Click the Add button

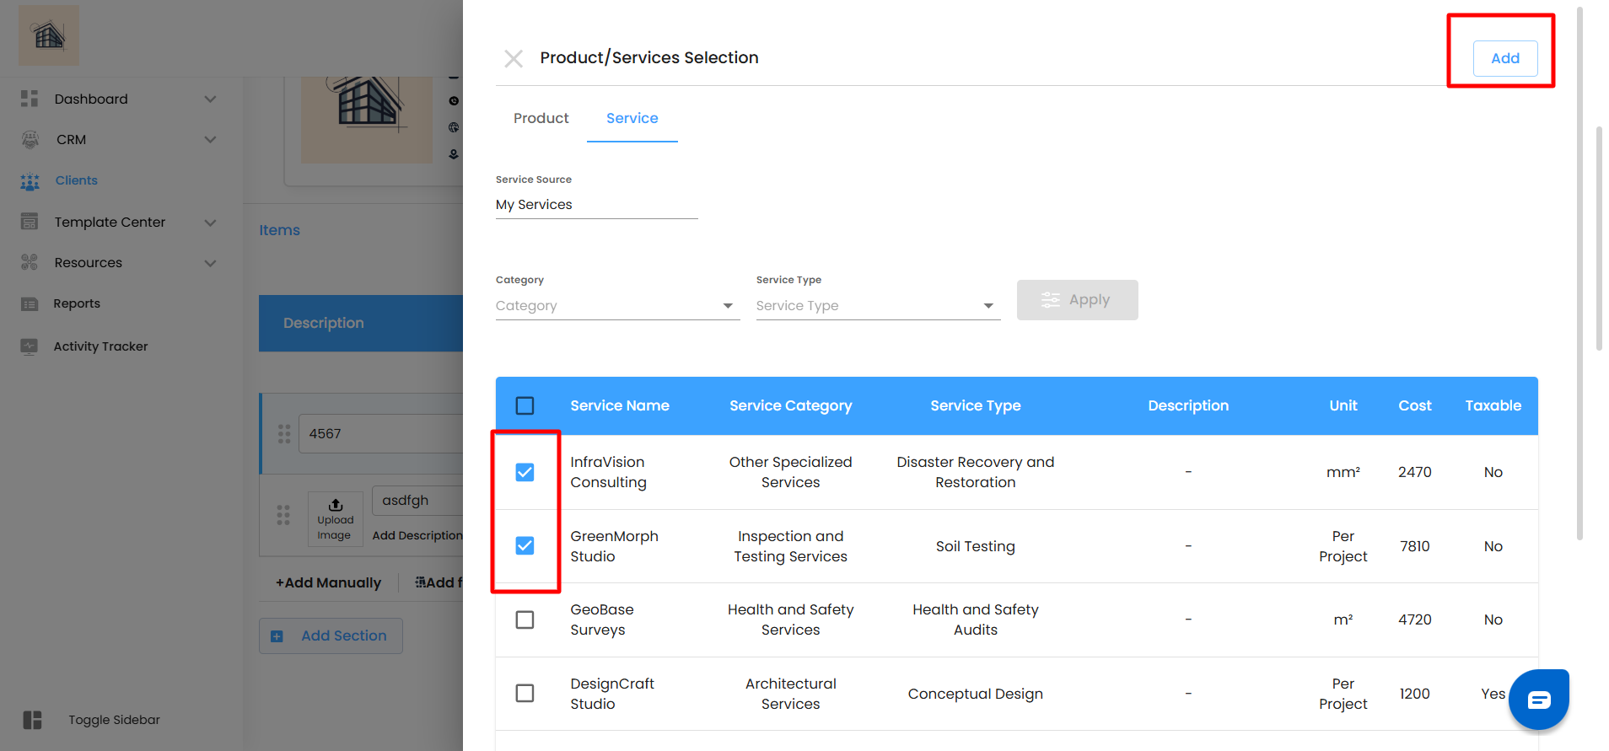(x=1504, y=58)
